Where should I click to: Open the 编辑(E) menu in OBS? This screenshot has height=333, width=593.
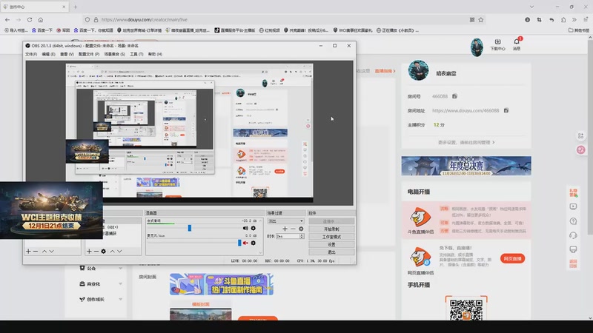coord(48,54)
